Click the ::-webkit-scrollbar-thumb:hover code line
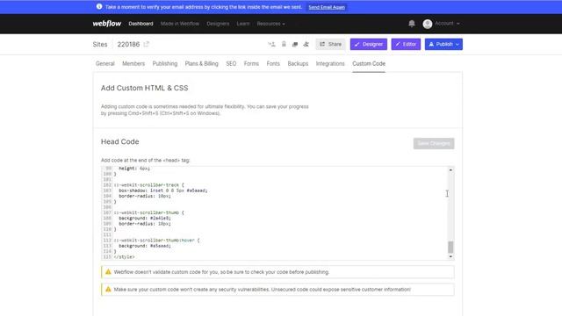 [156, 240]
